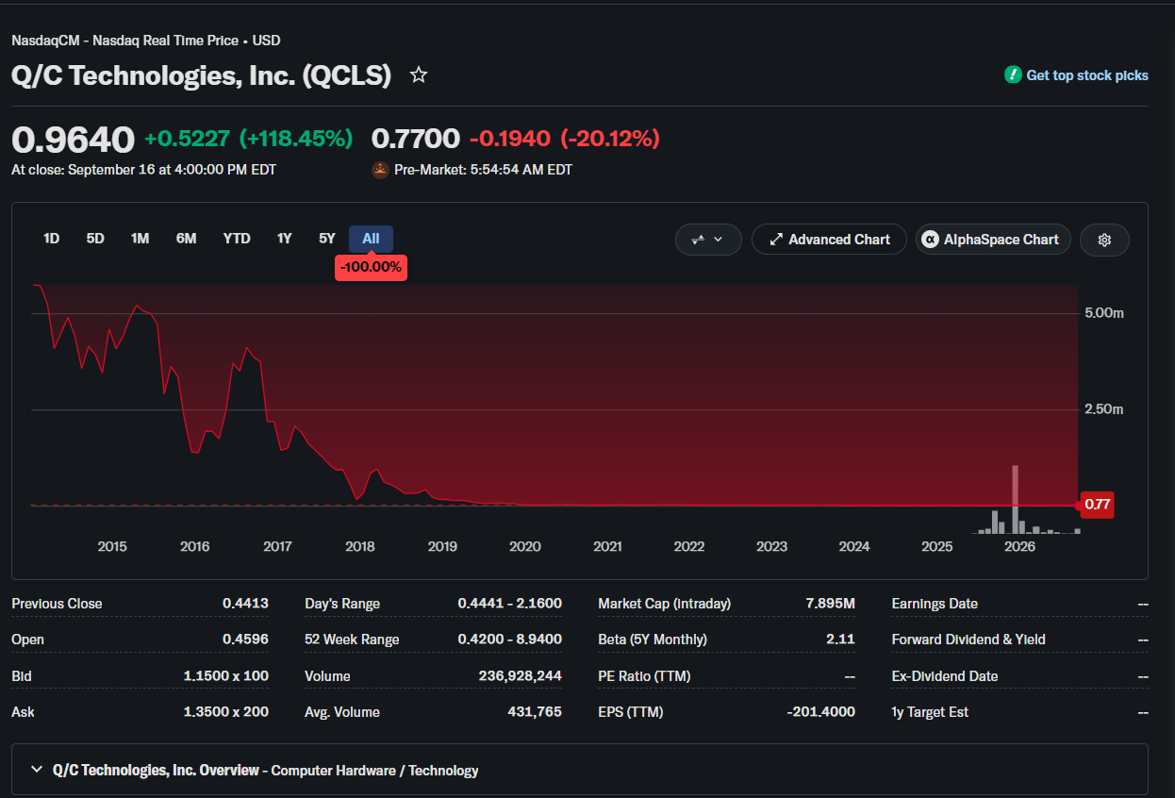Click the -20.12% pre-market change
Image resolution: width=1175 pixels, height=798 pixels.
[610, 139]
